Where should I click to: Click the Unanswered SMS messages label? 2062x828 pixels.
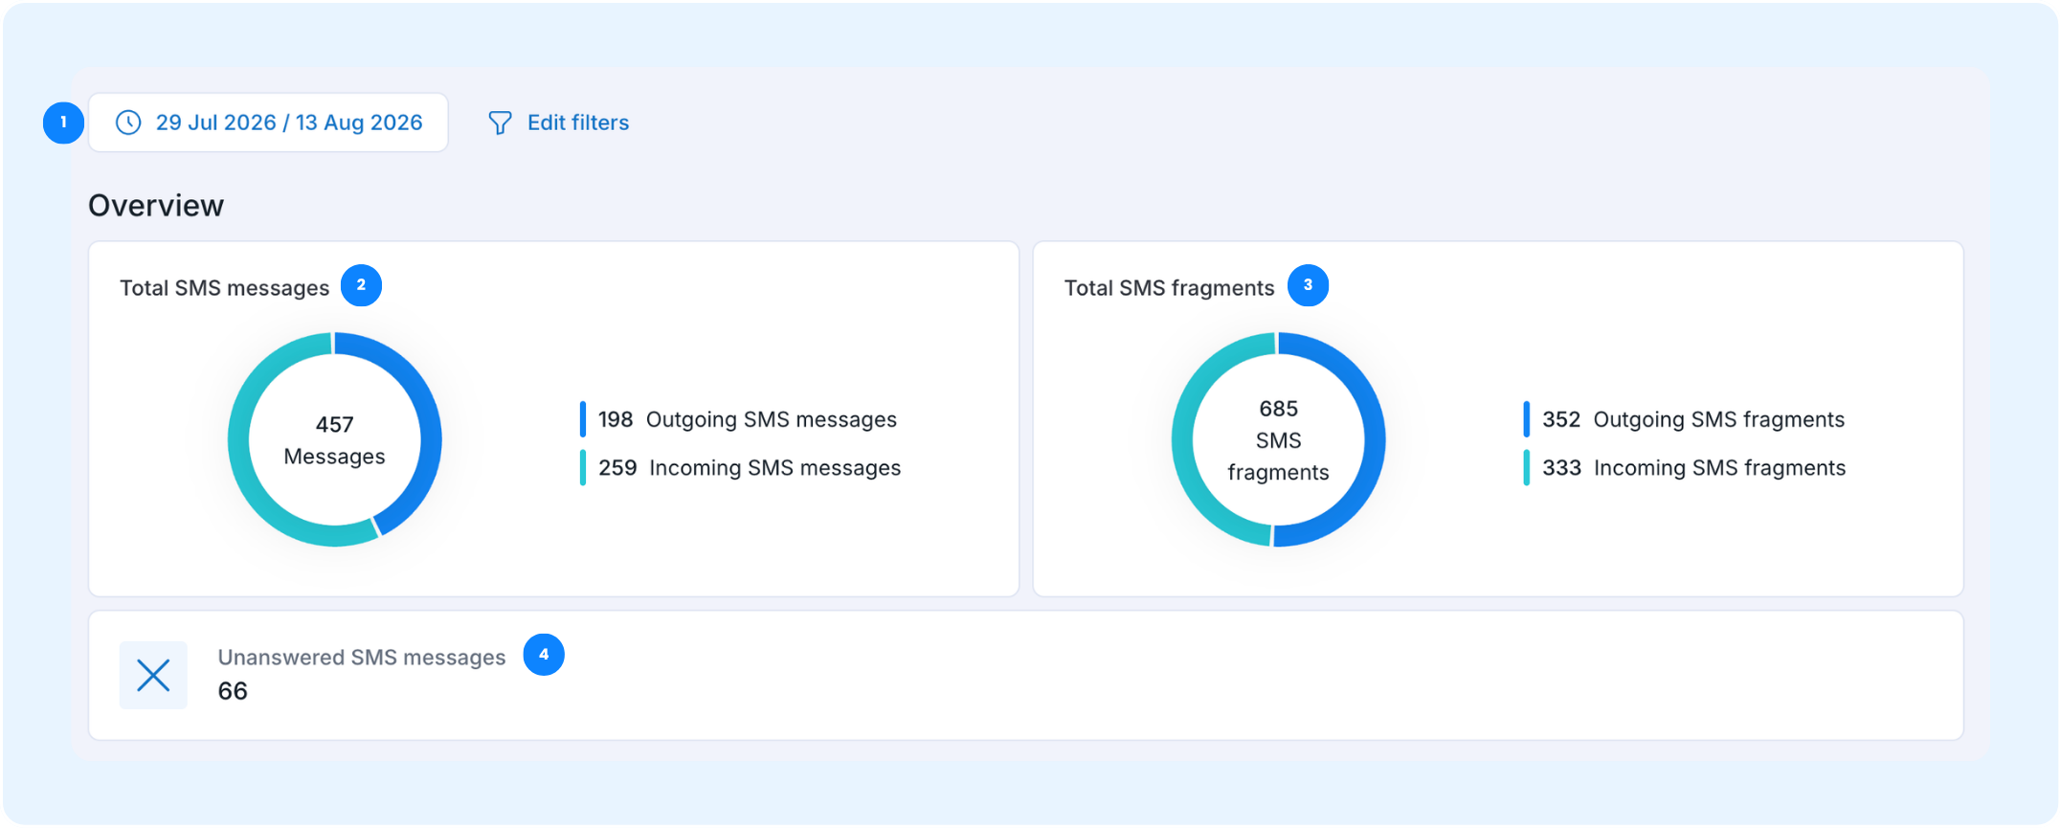click(x=362, y=658)
